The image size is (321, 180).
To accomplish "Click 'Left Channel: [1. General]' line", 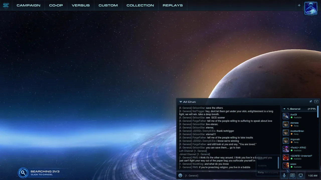I will tap(193, 151).
